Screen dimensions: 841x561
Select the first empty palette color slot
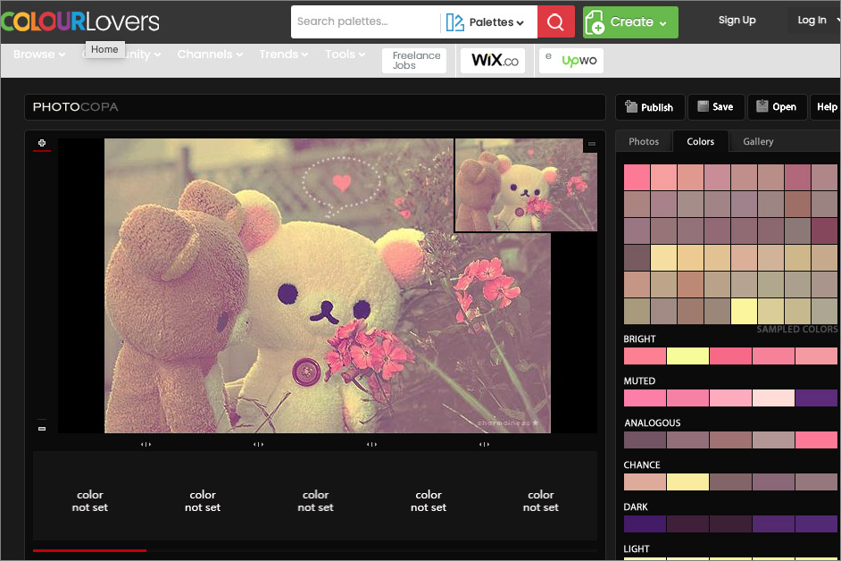89,500
